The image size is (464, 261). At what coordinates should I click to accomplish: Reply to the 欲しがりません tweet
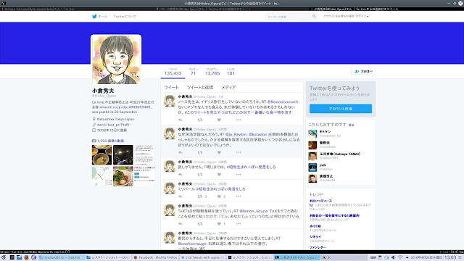[181, 174]
